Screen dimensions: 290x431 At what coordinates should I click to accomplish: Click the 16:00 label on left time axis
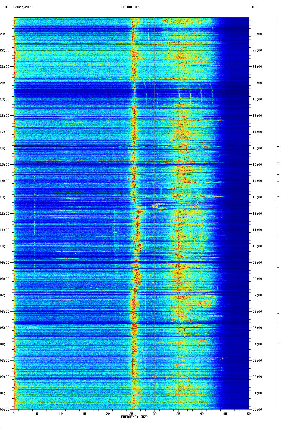tap(5, 148)
